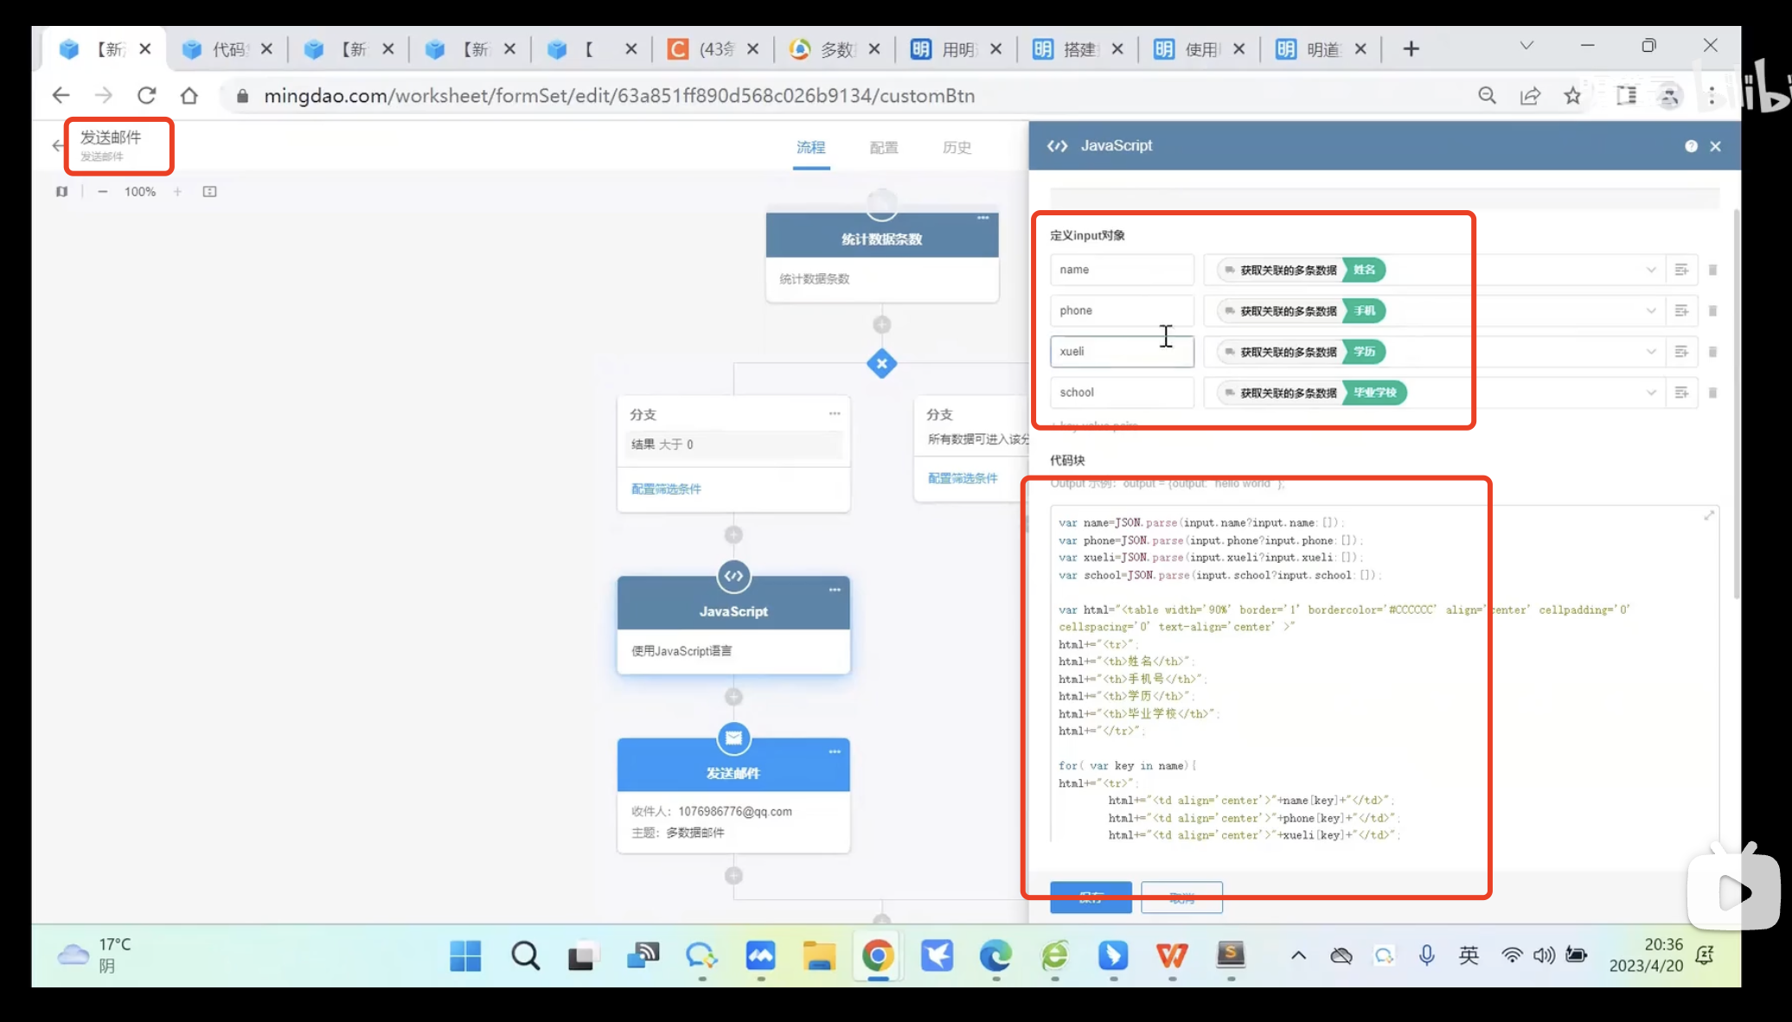Switch to 配置 tab
The width and height of the screenshot is (1792, 1022).
click(x=883, y=148)
